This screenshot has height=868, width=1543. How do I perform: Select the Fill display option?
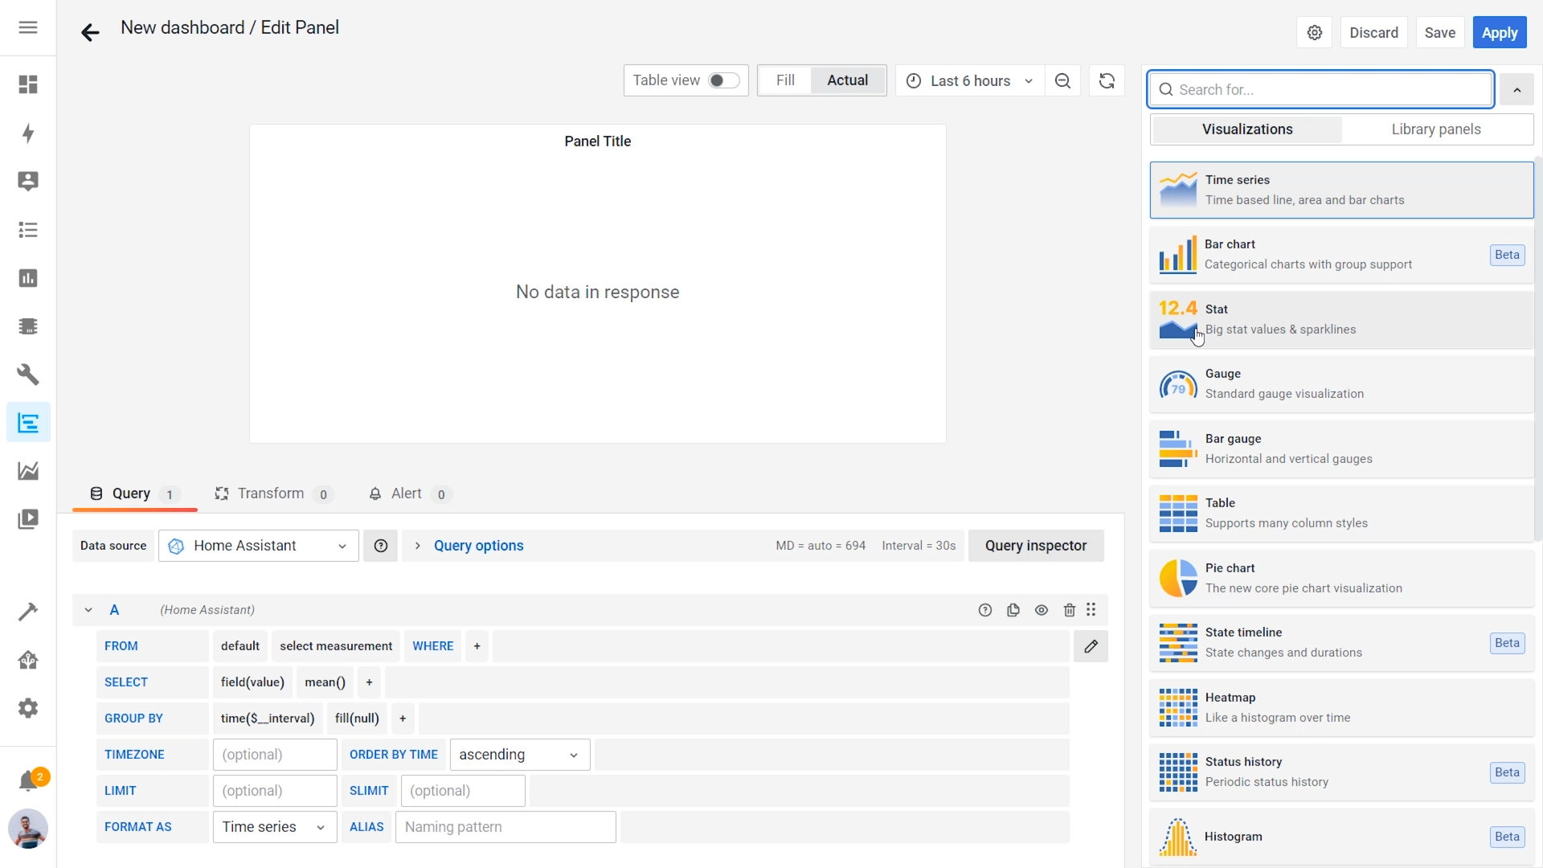(x=785, y=80)
